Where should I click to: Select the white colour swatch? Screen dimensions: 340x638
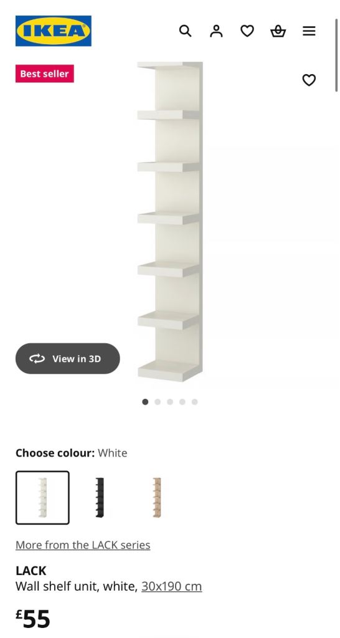coord(42,498)
